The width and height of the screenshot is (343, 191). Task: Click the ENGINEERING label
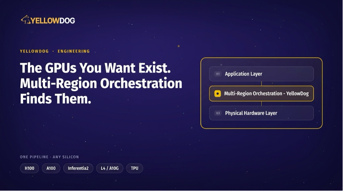pos(74,51)
